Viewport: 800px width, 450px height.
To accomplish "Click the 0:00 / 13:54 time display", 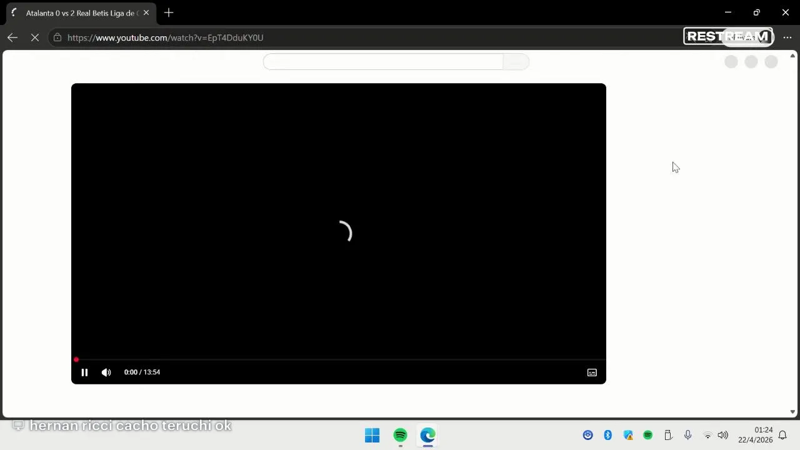I will click(x=142, y=372).
